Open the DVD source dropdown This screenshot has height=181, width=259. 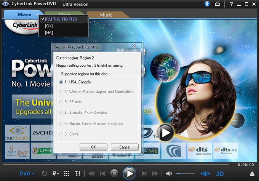click(x=27, y=174)
